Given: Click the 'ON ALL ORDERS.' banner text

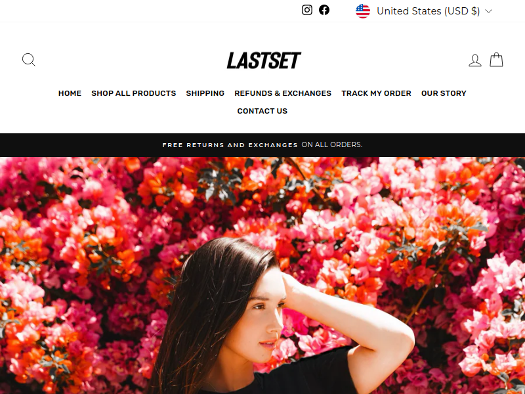Looking at the screenshot, I should click(x=332, y=144).
